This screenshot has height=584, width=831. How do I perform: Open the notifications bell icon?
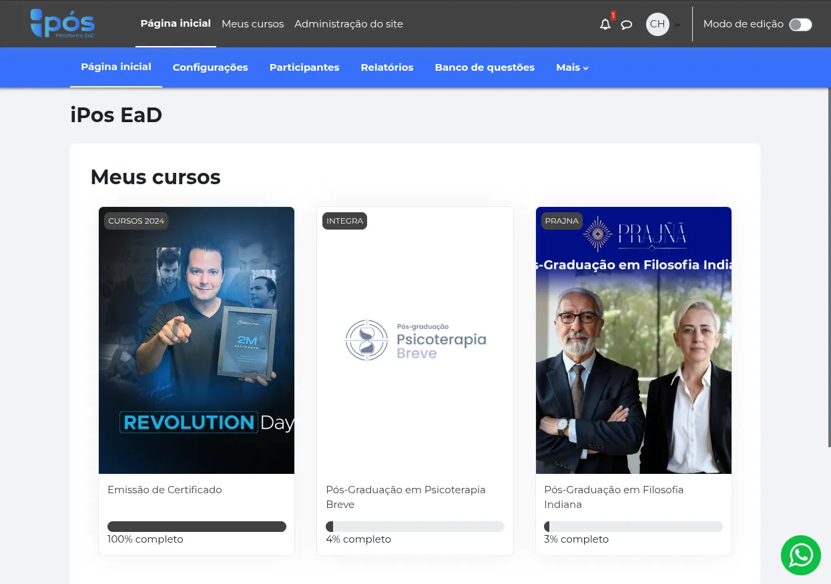tap(605, 25)
